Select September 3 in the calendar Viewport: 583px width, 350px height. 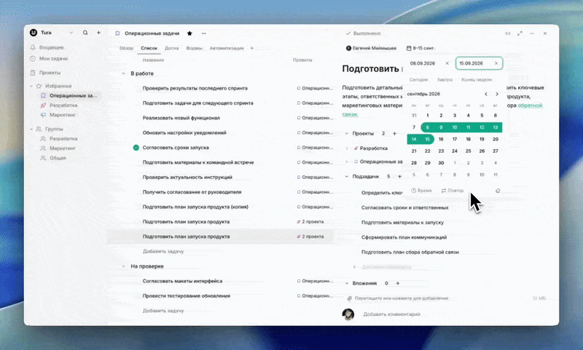click(x=455, y=116)
